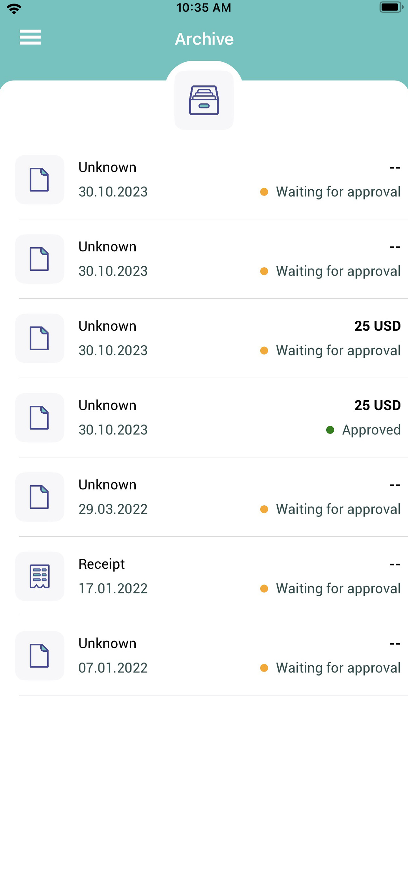This screenshot has height=884, width=408.
Task: Click document icon of 07.01.2022 entry
Action: coord(39,656)
